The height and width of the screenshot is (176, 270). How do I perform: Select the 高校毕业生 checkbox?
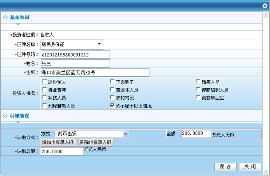(x=198, y=98)
